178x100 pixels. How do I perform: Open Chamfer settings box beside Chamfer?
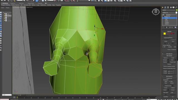[x=168, y=62]
